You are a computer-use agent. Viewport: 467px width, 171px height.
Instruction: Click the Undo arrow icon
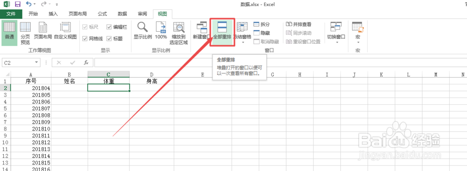coord(28,4)
